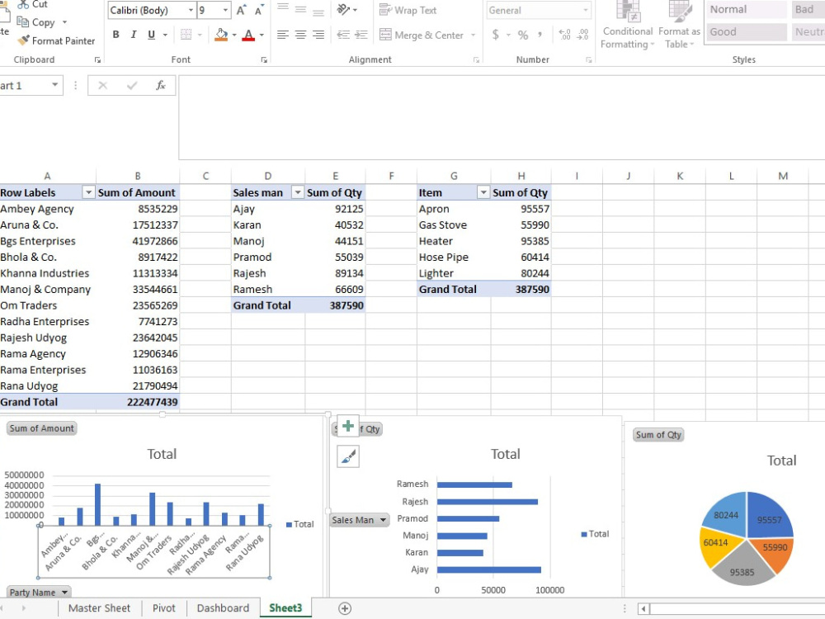
Task: Open the Merge & Center dropdown arrow
Action: 473,35
